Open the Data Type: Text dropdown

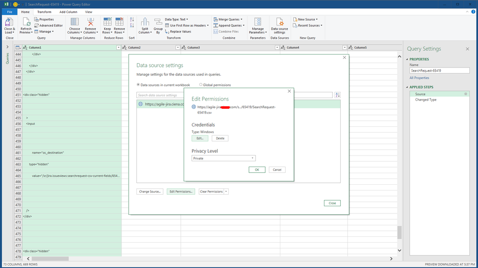pos(177,19)
